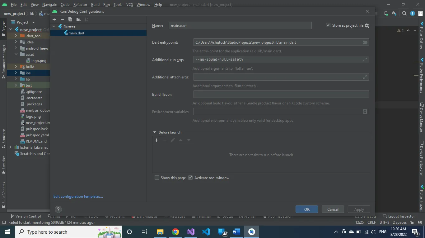This screenshot has width=425, height=238.
Task: Confirm the dialog with OK
Action: (x=307, y=209)
